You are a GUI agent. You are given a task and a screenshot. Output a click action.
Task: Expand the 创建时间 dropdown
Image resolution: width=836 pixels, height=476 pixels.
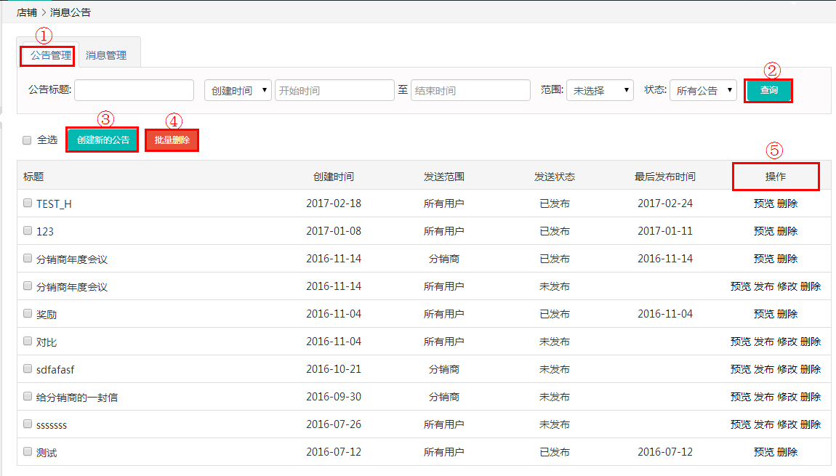(238, 90)
